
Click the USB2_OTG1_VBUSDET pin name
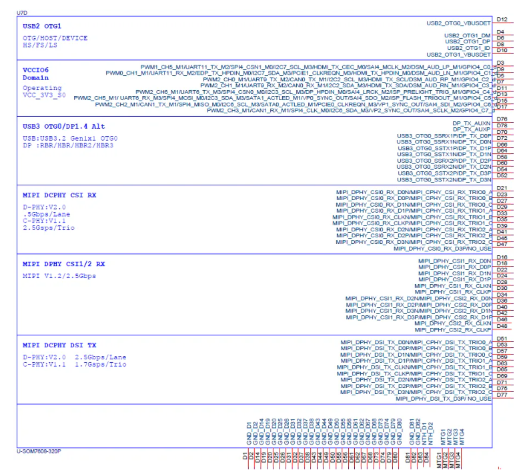click(458, 55)
